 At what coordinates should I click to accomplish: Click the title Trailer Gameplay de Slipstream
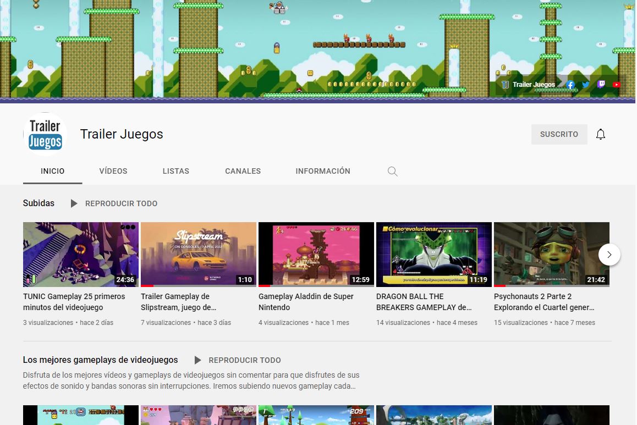178,302
